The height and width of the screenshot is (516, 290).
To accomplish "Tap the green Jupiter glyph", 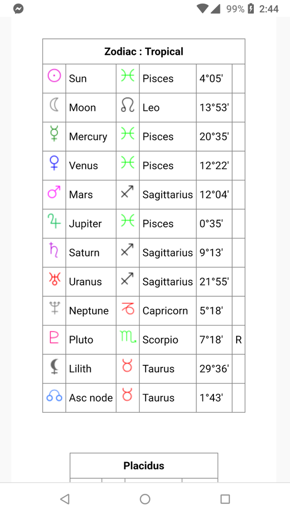I will coord(54,221).
